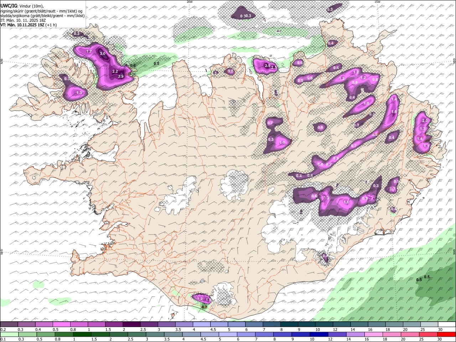Click the bold UWC/IG title text

tap(8, 6)
